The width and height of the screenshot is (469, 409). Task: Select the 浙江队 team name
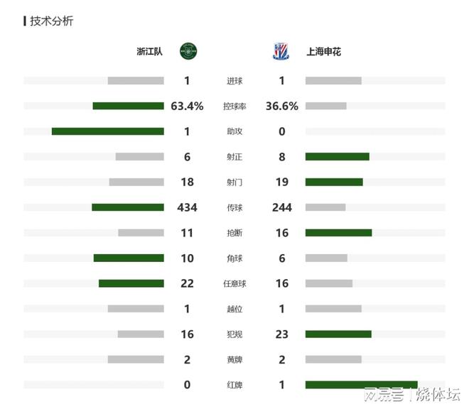click(x=150, y=52)
